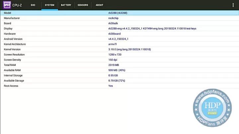The width and height of the screenshot is (239, 134).
Task: Select the Root Access label
Action: [11, 86]
